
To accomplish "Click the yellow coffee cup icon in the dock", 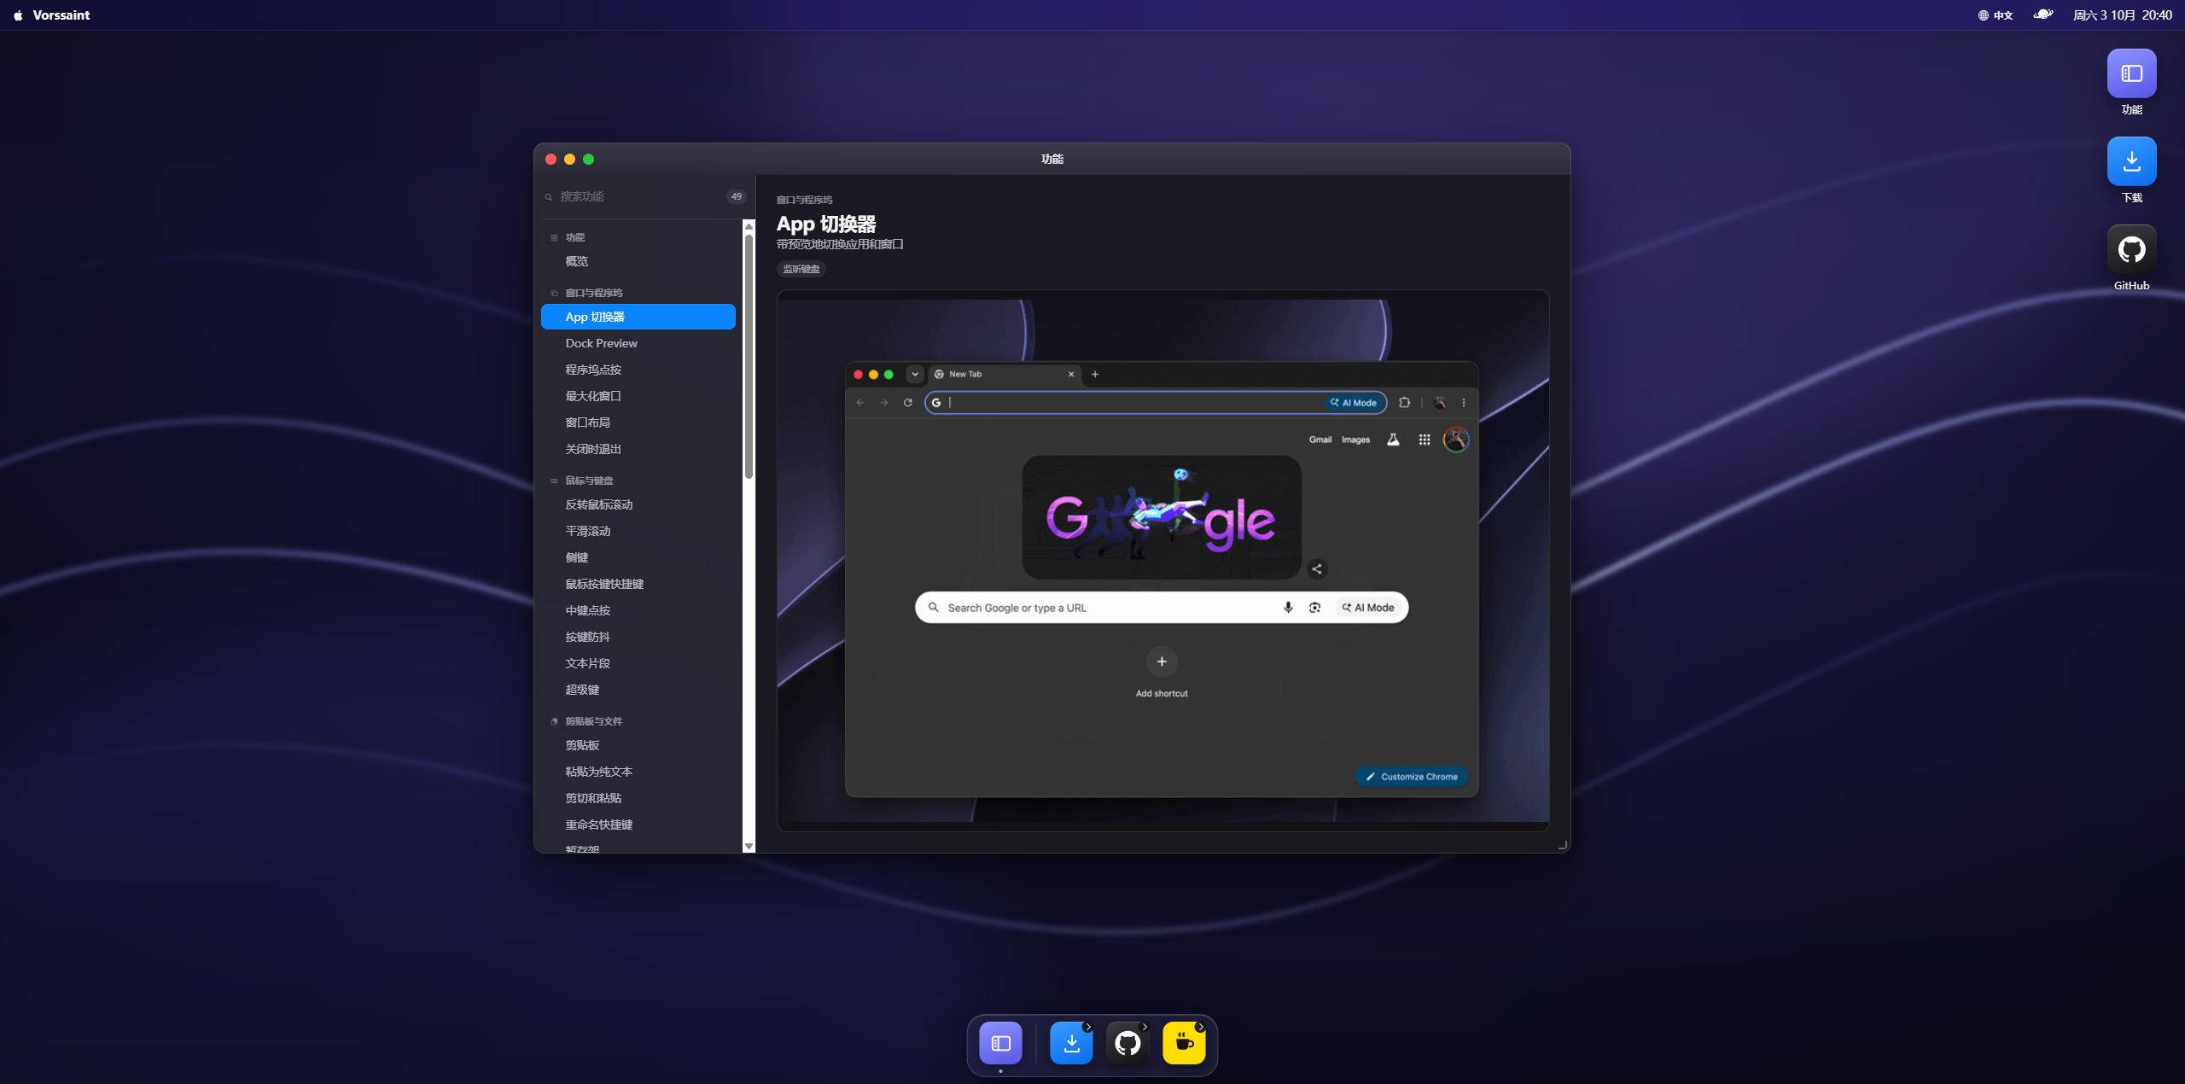I will (1184, 1042).
